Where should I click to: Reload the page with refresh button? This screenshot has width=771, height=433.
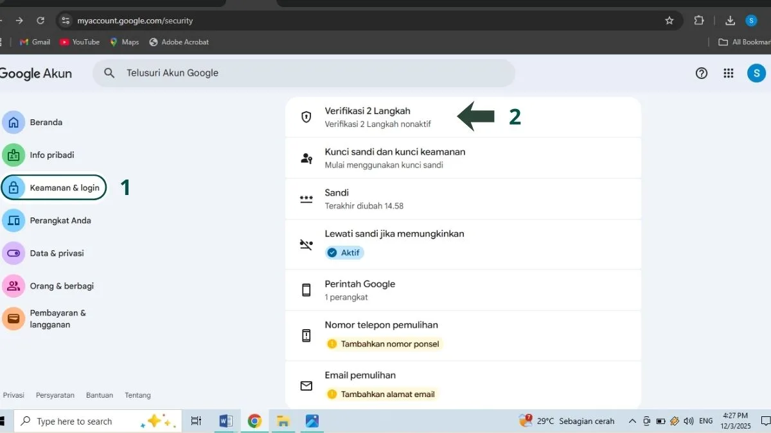(40, 21)
